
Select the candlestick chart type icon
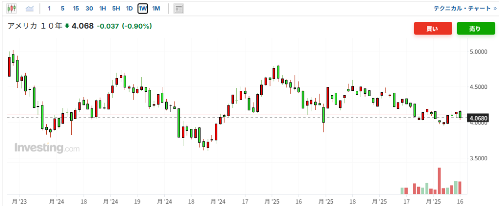(x=12, y=8)
